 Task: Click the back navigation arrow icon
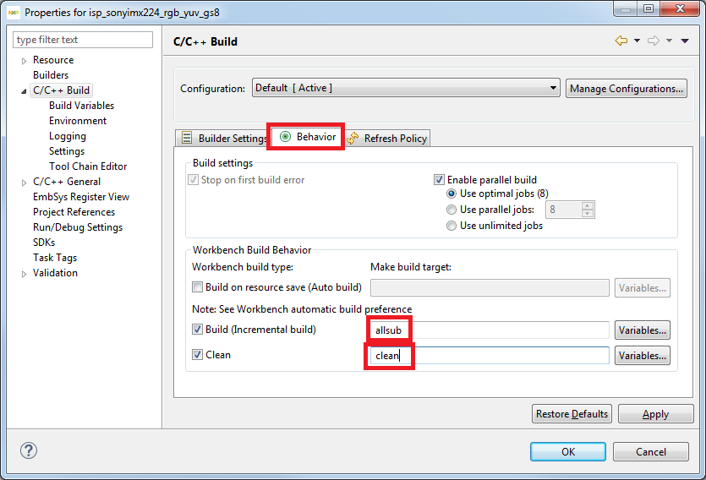(x=621, y=41)
